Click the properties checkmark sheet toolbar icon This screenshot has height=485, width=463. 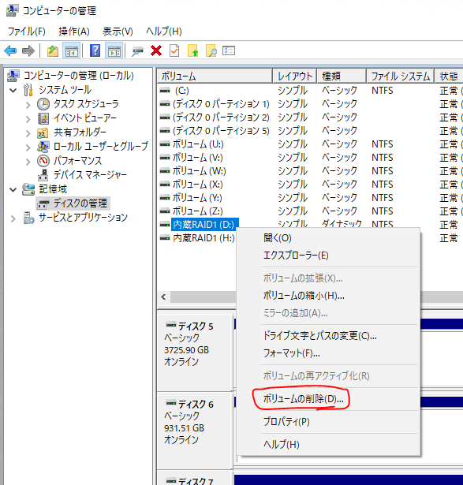tap(174, 50)
